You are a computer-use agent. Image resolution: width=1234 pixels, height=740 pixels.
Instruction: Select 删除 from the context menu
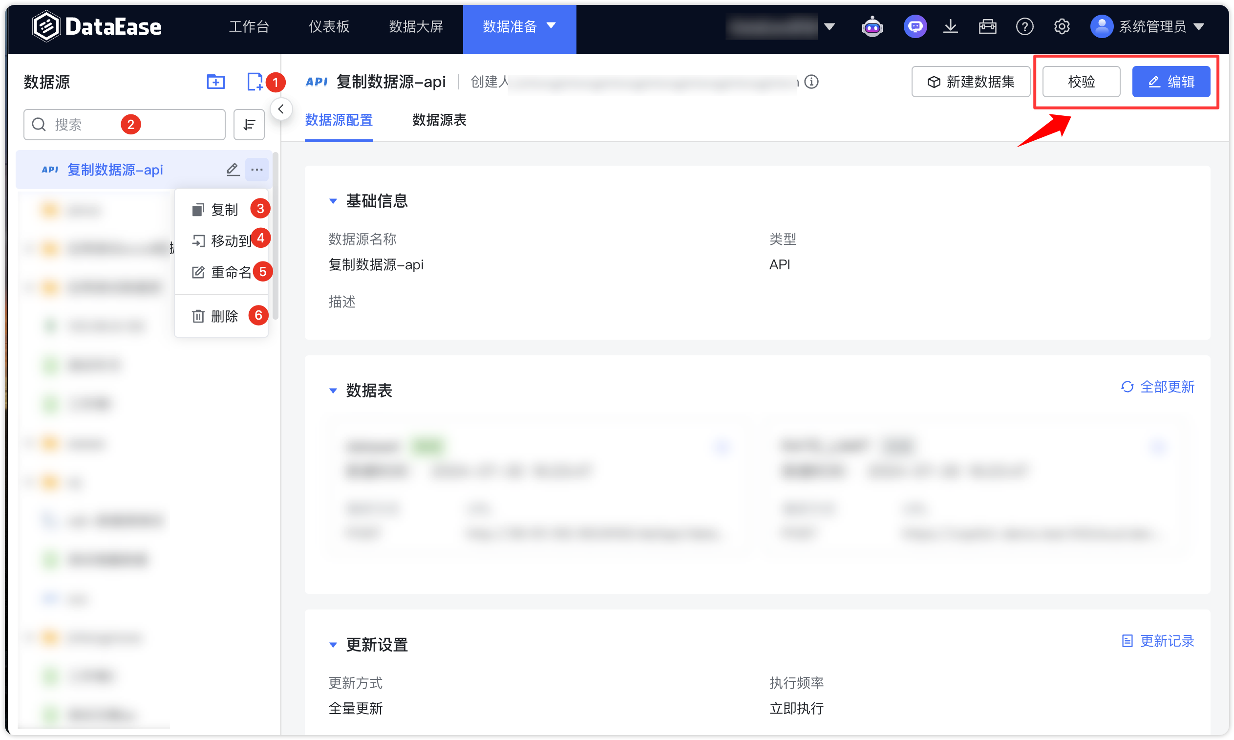click(x=225, y=316)
